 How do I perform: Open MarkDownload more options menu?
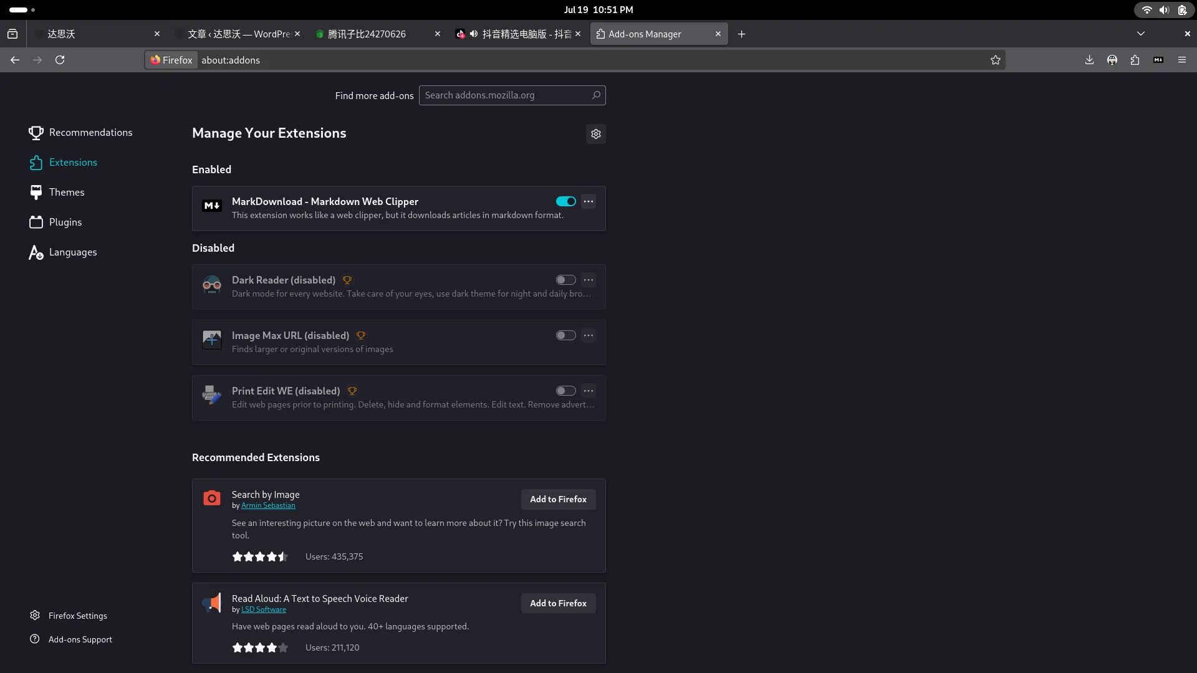[589, 201]
